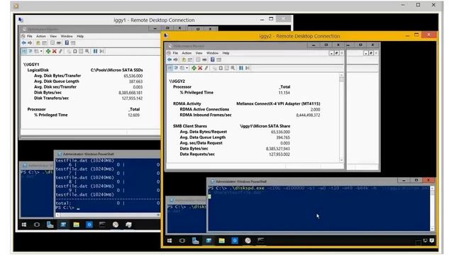Open View menu in iggy2 Performance Monitor
The height and width of the screenshot is (255, 454).
[199, 53]
